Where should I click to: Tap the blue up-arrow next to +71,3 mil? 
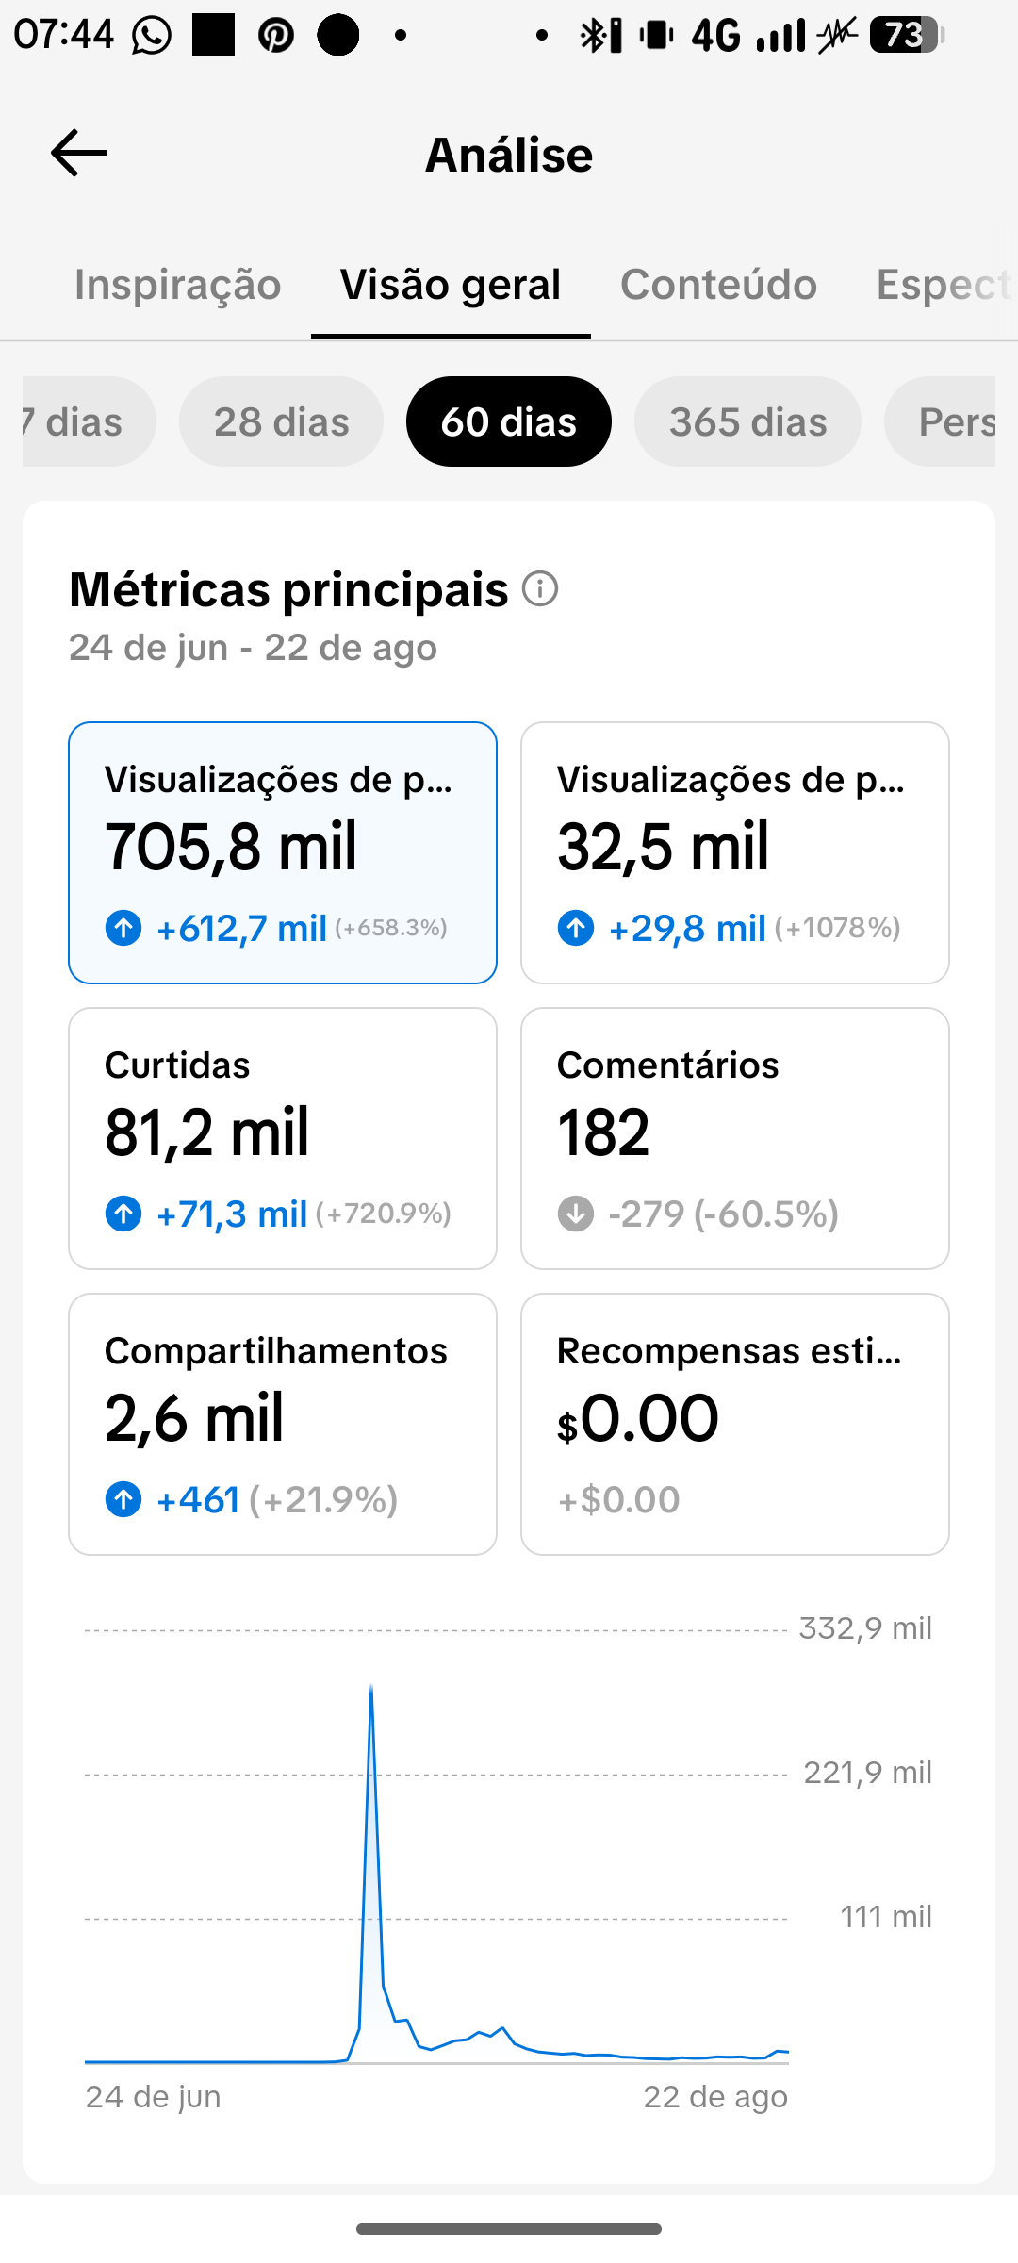pos(123,1214)
